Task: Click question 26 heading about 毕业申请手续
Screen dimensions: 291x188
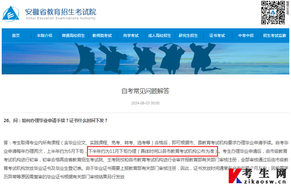Action: coord(55,120)
